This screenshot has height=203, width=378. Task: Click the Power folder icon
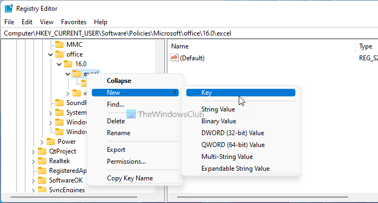(51, 142)
